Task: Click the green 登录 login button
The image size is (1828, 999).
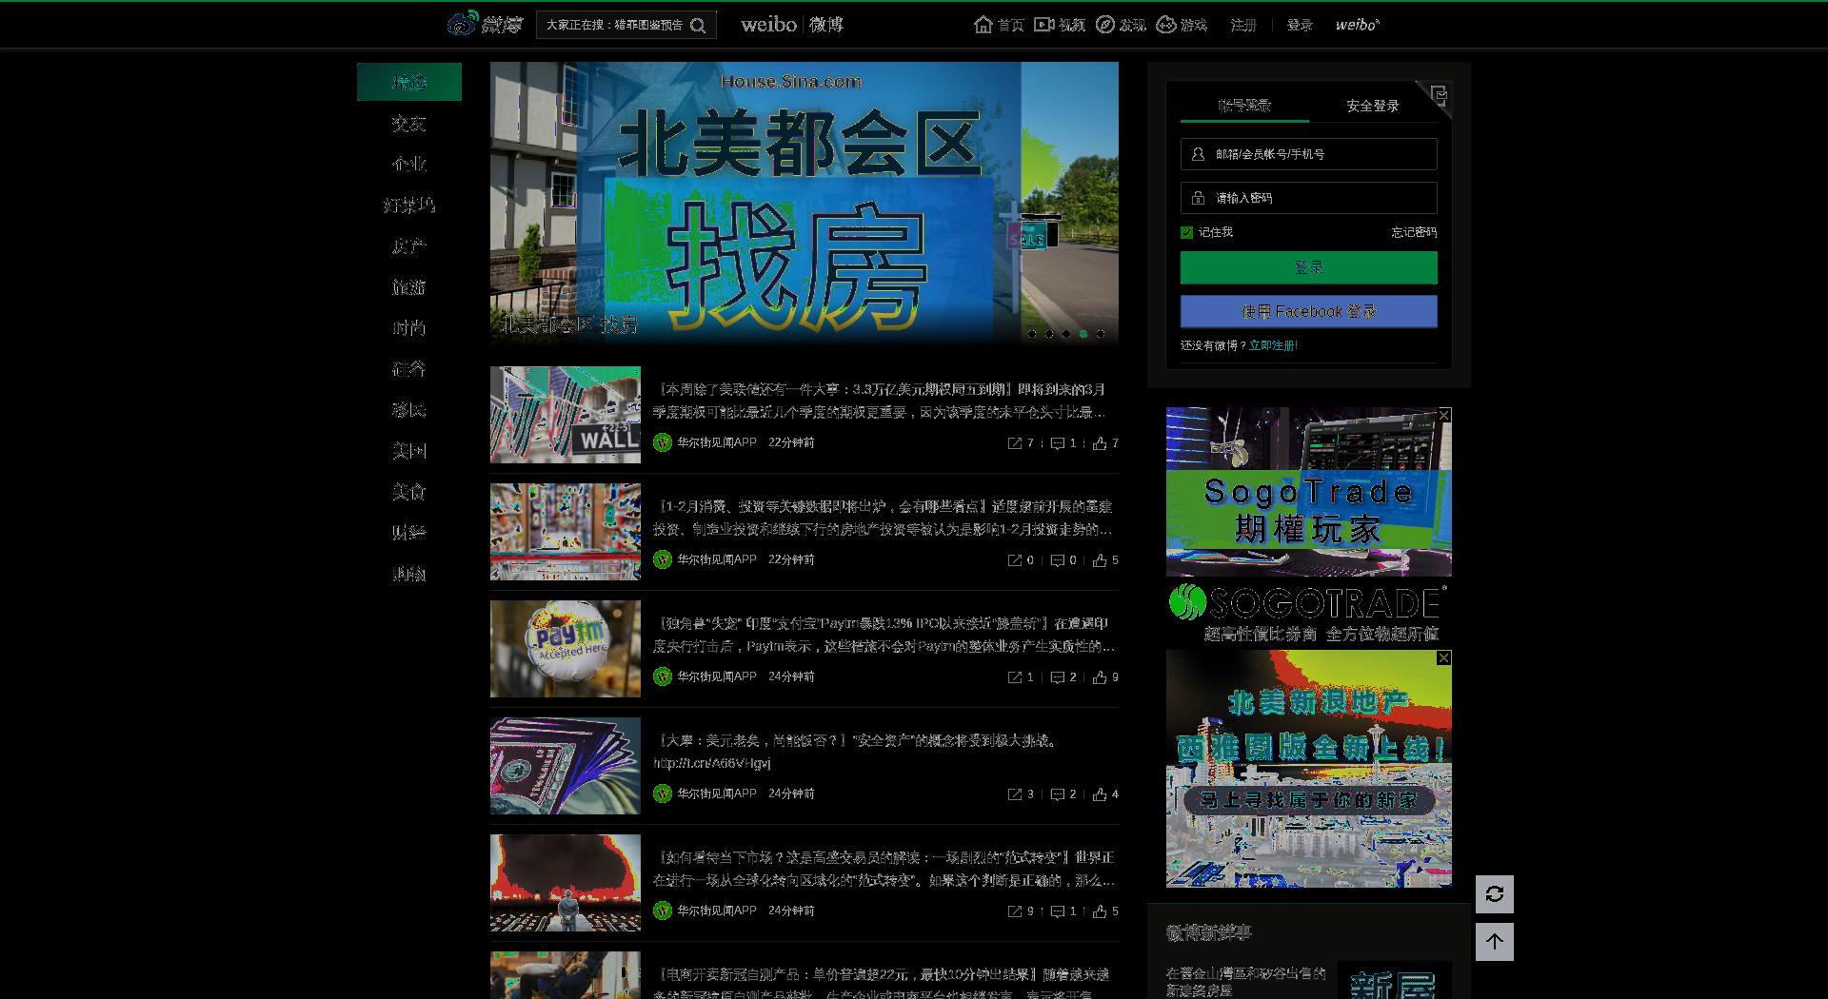Action: point(1309,267)
